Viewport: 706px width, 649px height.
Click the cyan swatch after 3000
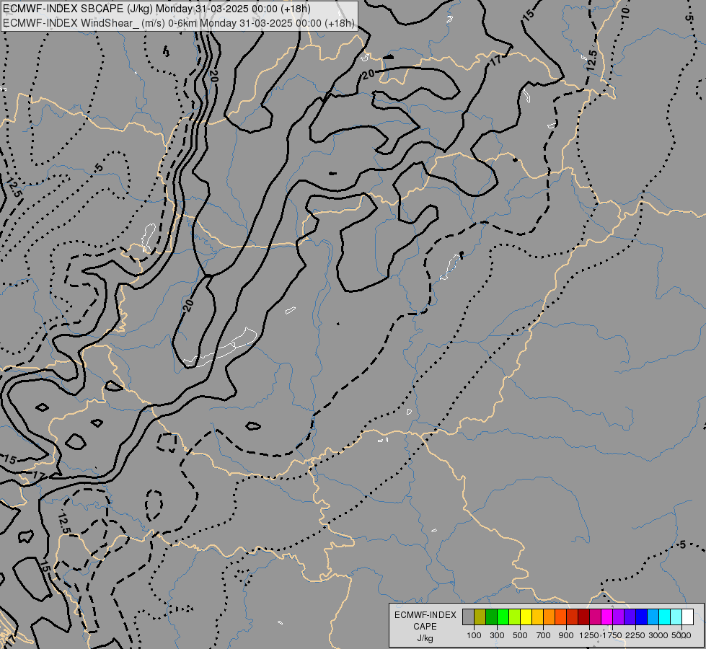click(x=665, y=617)
